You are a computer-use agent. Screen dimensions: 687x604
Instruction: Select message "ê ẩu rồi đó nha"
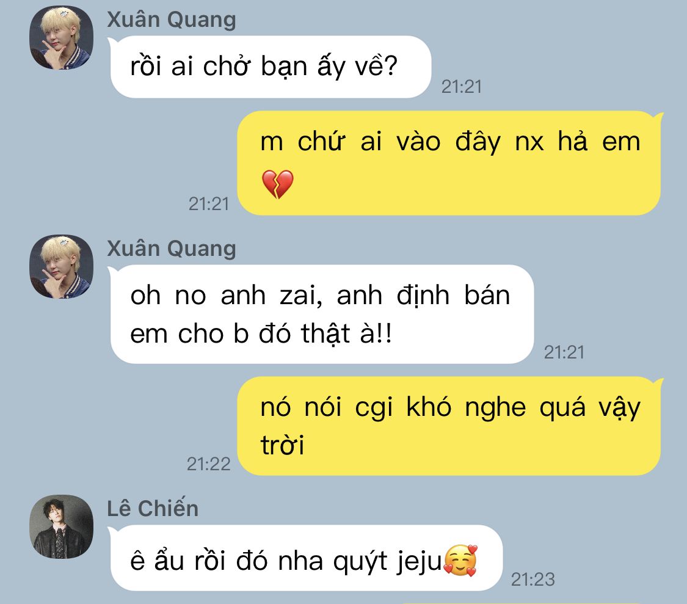click(x=305, y=558)
